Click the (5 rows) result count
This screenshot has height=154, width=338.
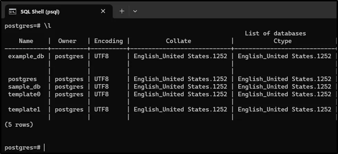(x=19, y=125)
